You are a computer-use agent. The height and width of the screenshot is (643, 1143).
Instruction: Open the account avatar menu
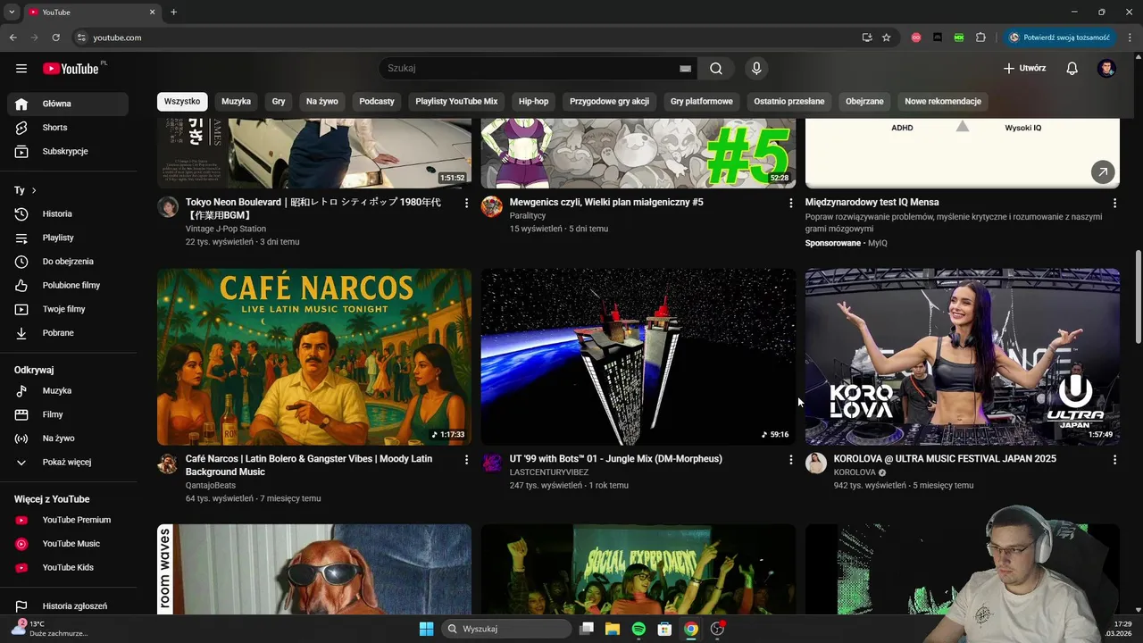click(1106, 69)
